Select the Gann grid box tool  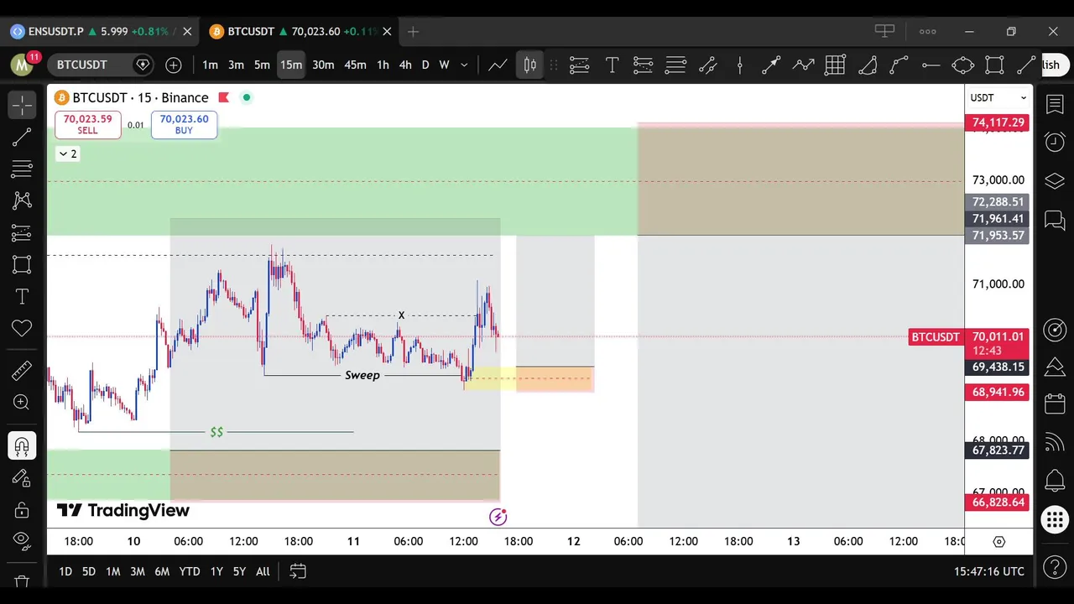click(x=835, y=65)
